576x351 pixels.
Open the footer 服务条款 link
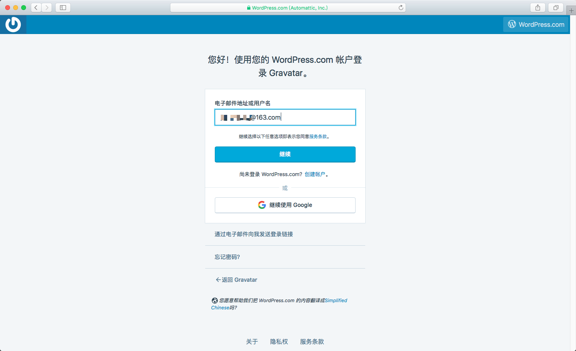coord(312,341)
